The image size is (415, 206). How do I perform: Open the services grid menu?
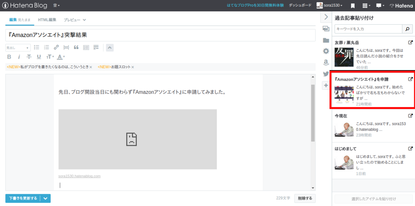pos(366,6)
